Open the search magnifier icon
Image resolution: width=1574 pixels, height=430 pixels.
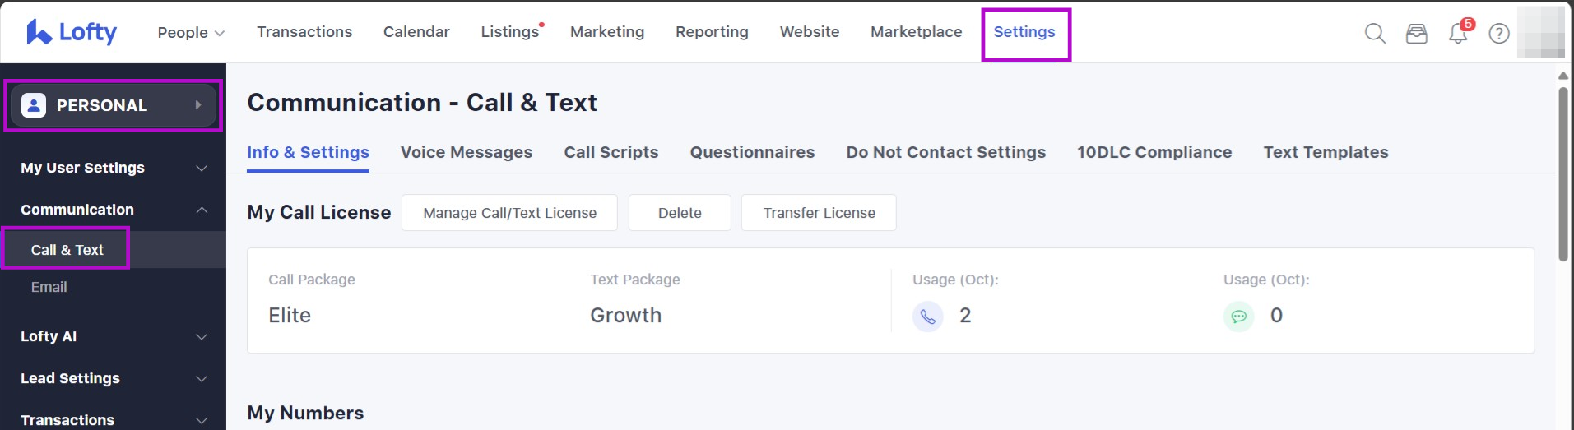click(1375, 33)
